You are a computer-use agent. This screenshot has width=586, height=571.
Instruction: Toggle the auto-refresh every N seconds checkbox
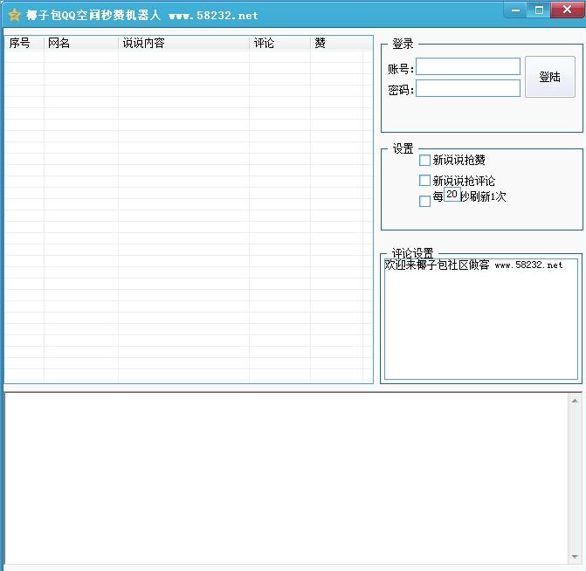pos(425,201)
